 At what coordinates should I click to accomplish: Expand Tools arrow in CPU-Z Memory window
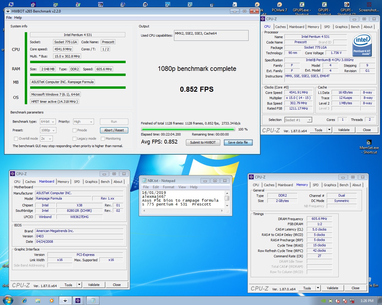(x=318, y=288)
